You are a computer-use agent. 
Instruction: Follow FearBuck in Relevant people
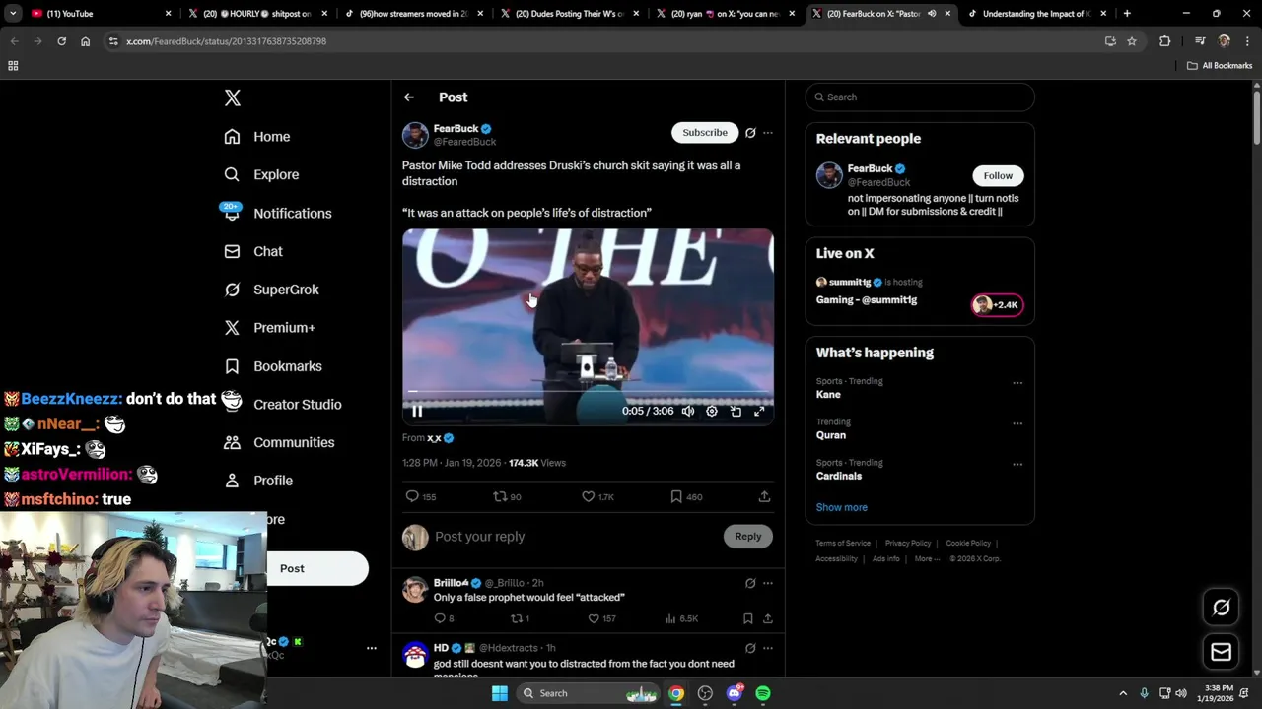point(998,176)
